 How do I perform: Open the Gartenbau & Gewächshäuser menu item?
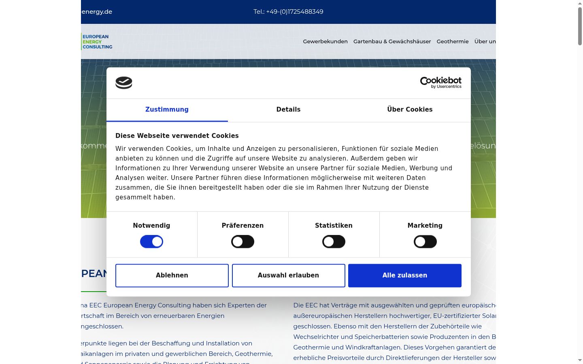click(x=392, y=41)
